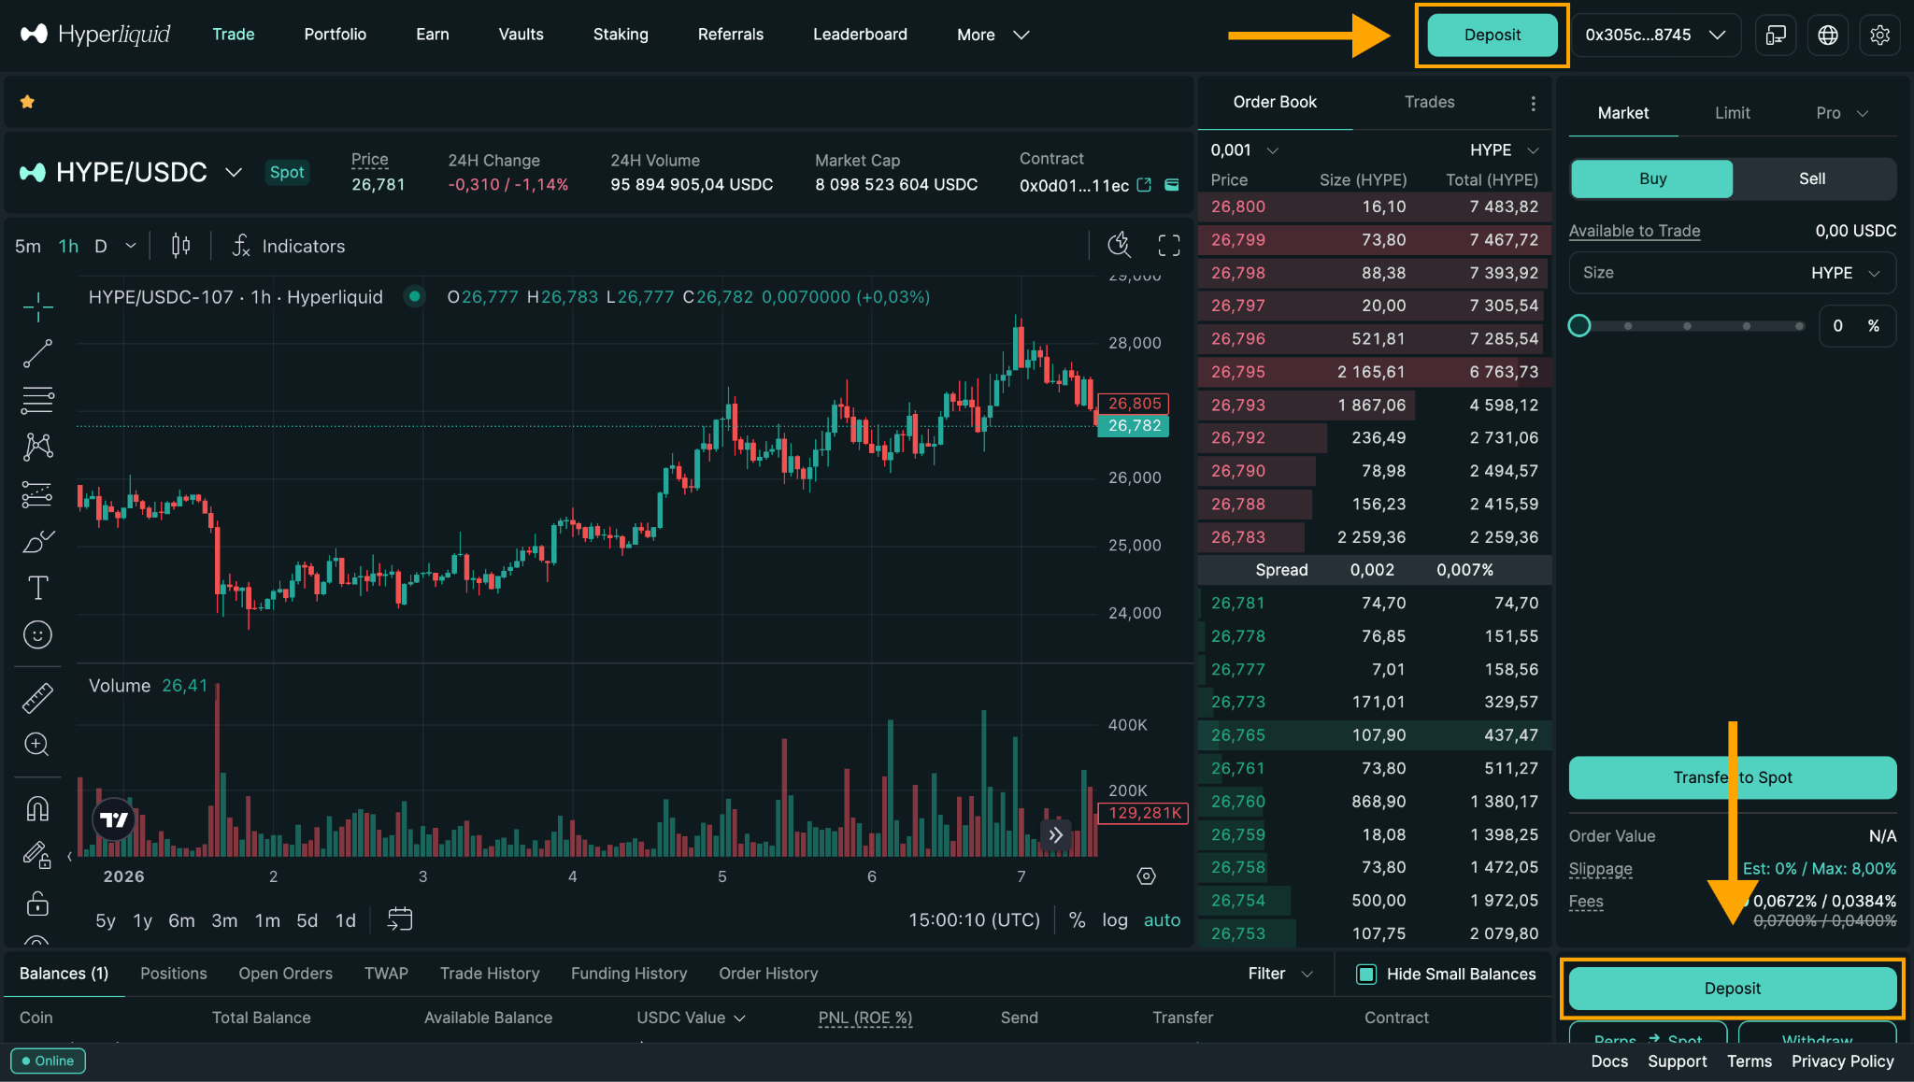
Task: Open chart alert clock settings
Action: click(x=1119, y=246)
